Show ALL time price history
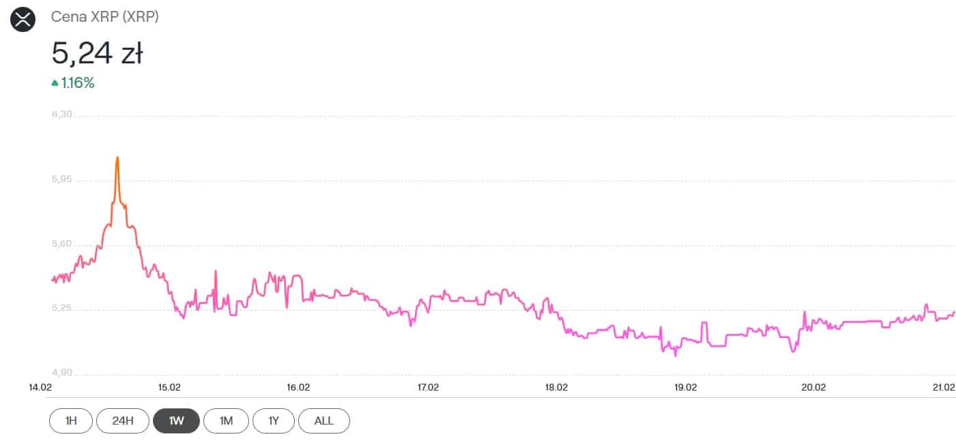The height and width of the screenshot is (441, 956). tap(323, 421)
